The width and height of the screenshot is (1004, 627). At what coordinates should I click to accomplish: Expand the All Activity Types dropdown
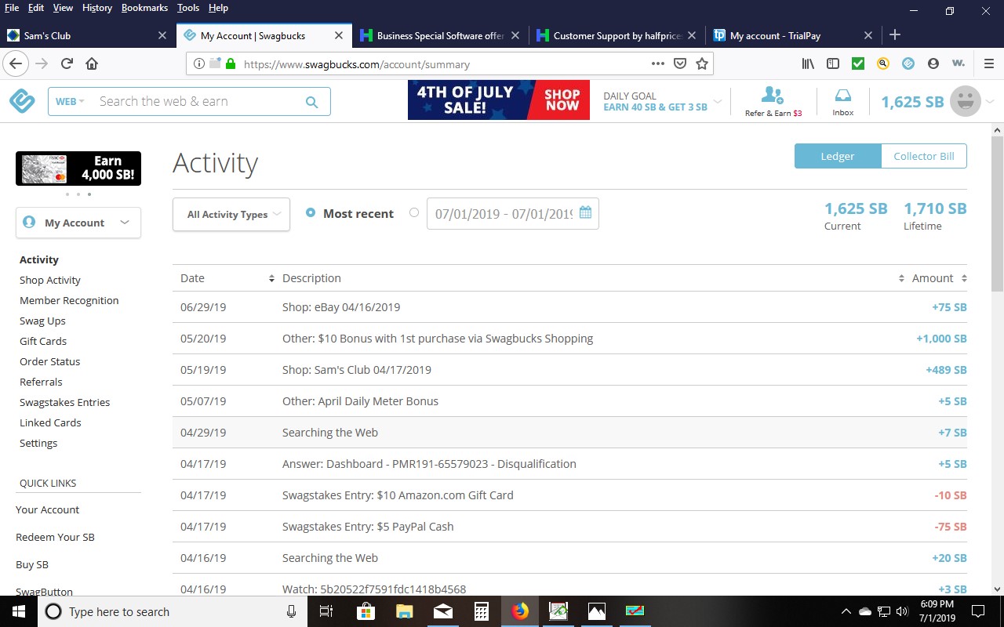click(x=231, y=214)
